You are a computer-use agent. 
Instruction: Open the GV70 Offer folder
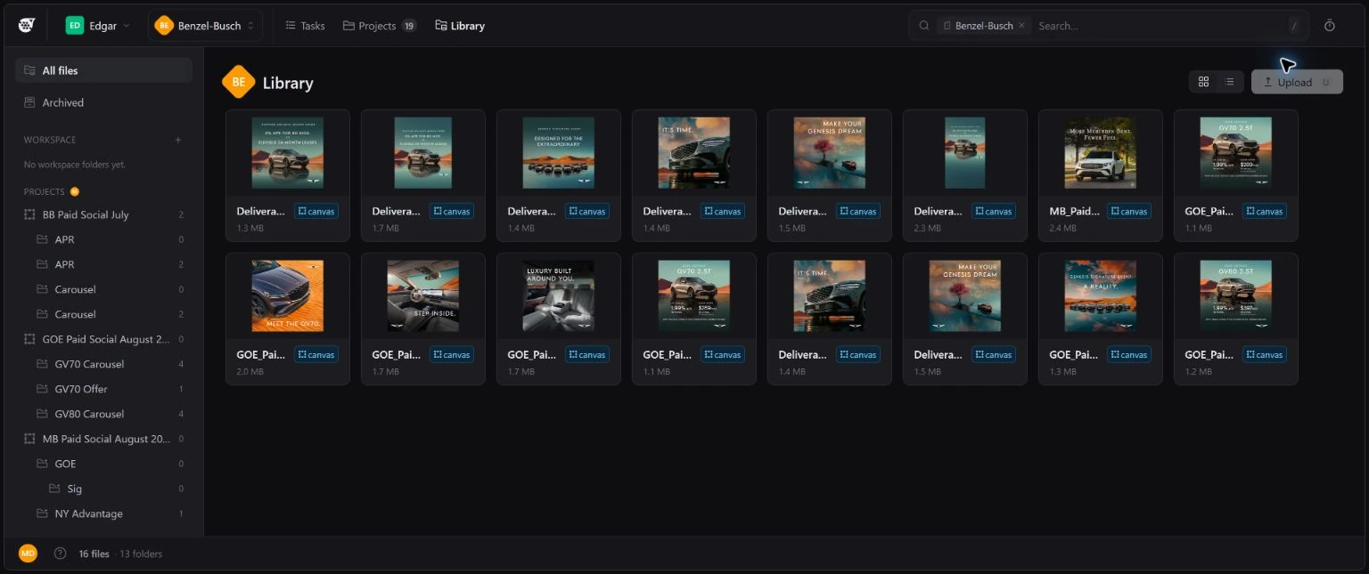(103, 389)
